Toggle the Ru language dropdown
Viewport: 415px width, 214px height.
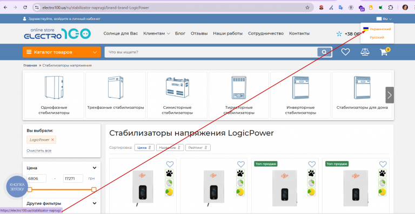coord(384,19)
